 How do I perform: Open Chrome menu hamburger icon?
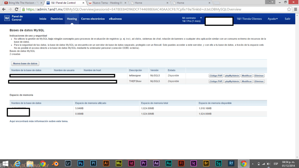click(295, 9)
